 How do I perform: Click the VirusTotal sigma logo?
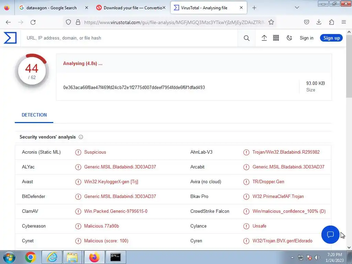[x=10, y=38]
